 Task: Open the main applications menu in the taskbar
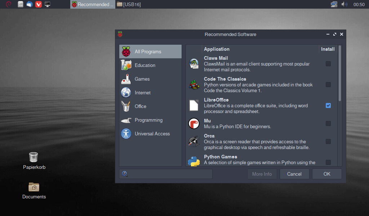[x=9, y=4]
